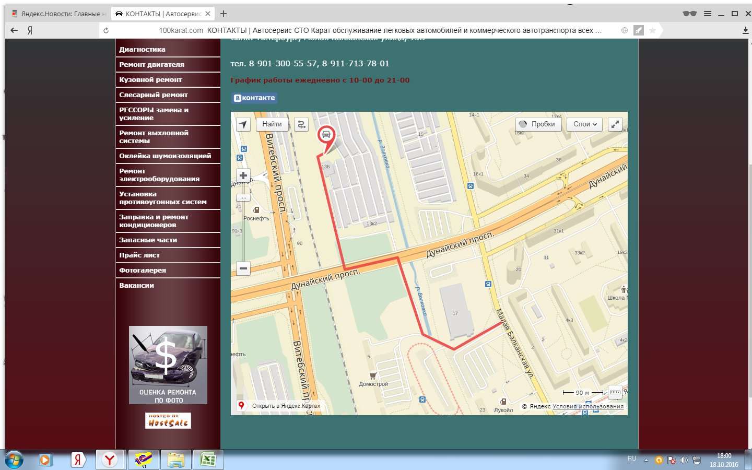Open Кузовной ремонт menu item
The image size is (752, 470).
(x=168, y=80)
